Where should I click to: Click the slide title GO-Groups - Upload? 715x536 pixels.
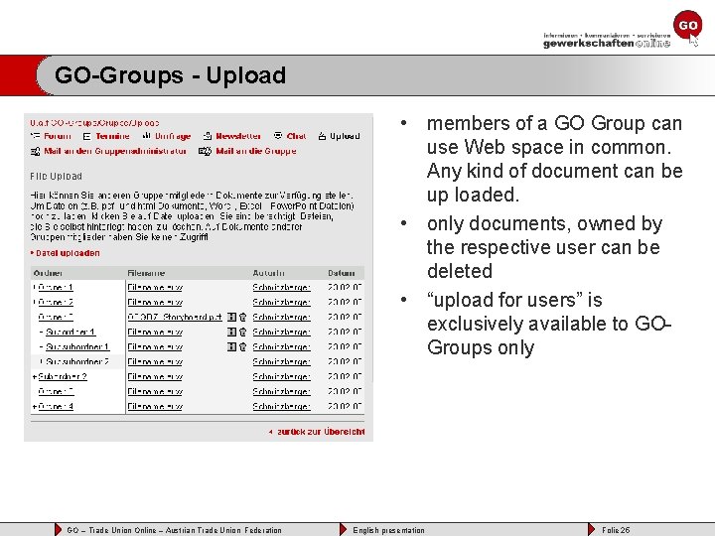point(170,75)
